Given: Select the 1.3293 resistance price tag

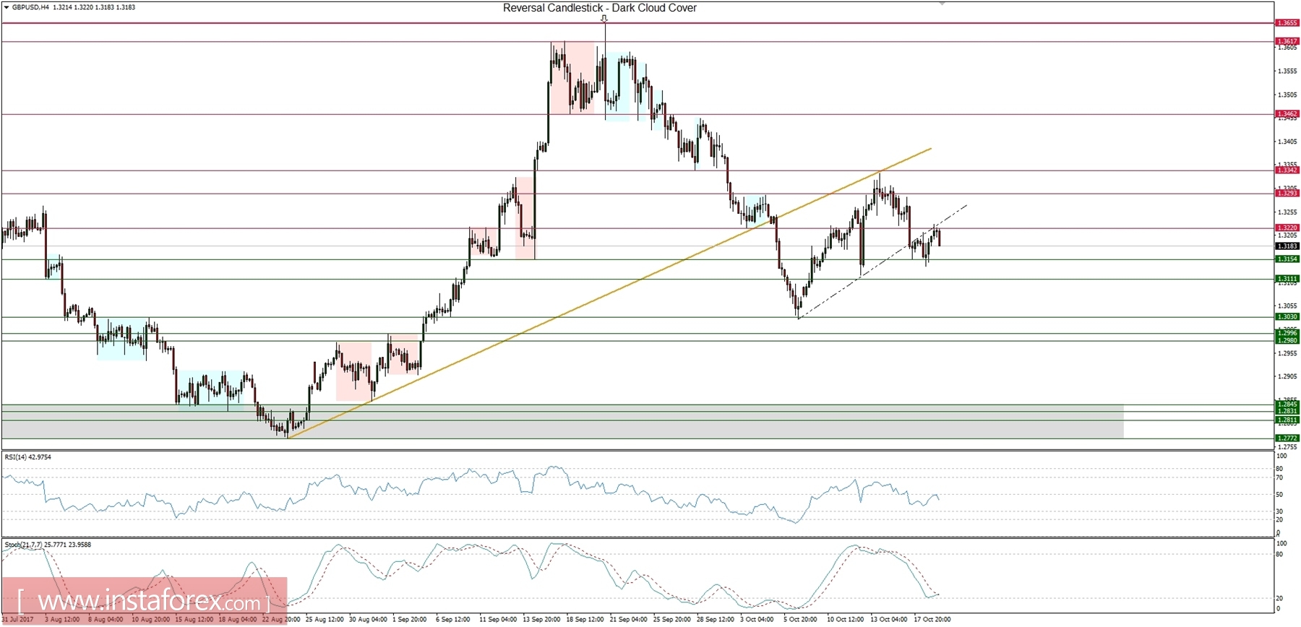Looking at the screenshot, I should tap(1287, 194).
